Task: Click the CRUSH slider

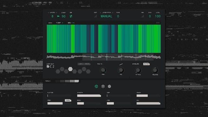Action: pos(149,96)
